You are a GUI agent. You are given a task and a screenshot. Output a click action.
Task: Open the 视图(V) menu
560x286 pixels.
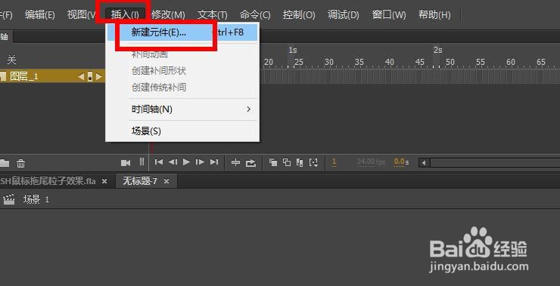click(82, 15)
